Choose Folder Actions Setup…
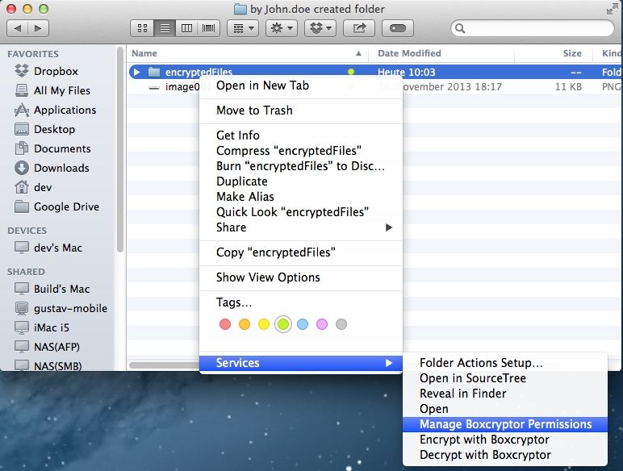623x471 pixels. [505, 363]
